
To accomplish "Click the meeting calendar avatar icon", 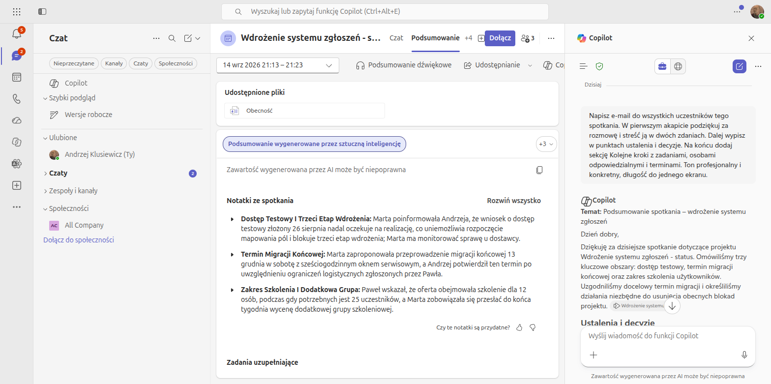I will (228, 38).
